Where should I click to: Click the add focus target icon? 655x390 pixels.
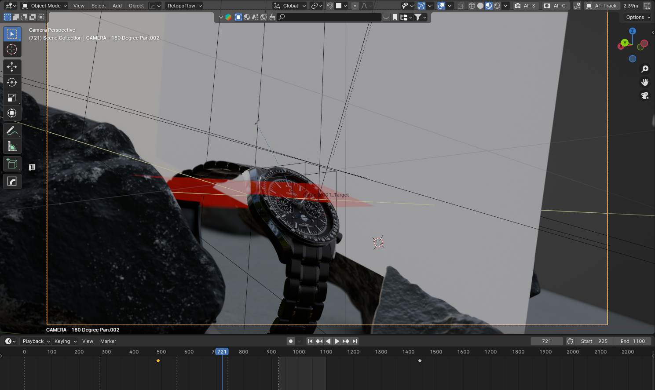577,6
